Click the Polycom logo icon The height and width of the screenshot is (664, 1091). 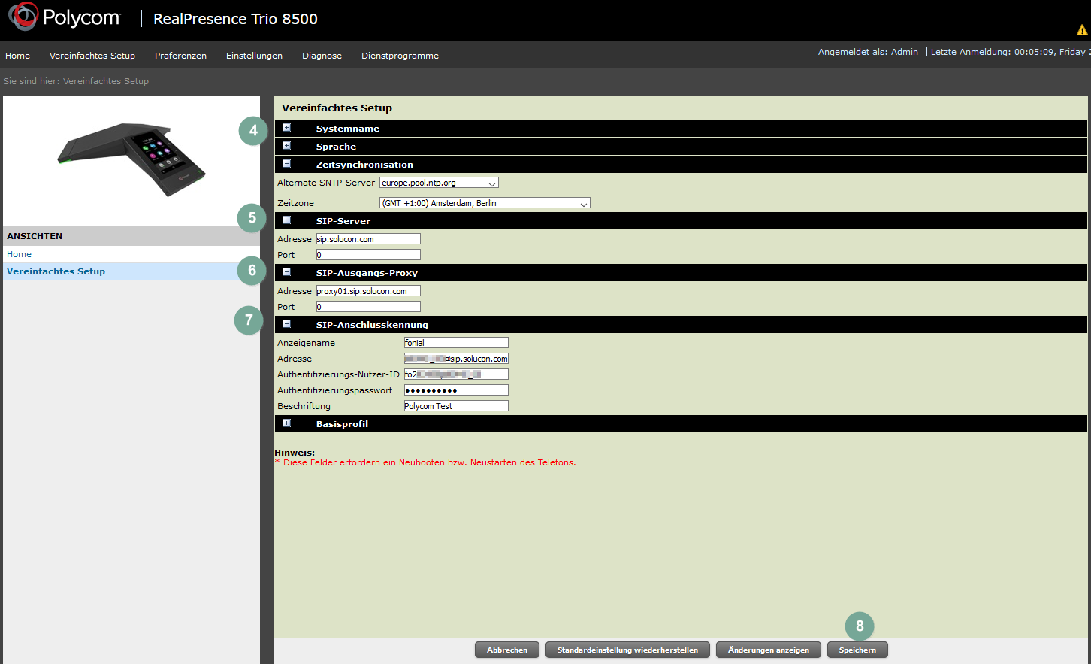pos(23,17)
